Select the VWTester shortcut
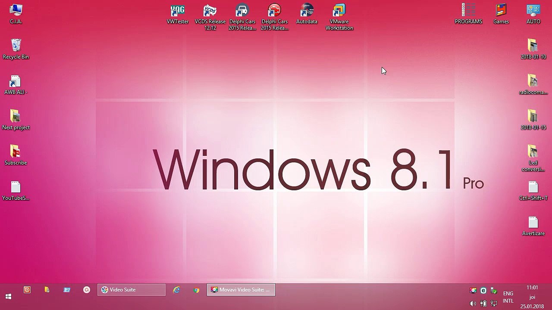This screenshot has width=552, height=310. [x=178, y=14]
